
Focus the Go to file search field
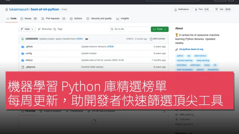pos(129,29)
